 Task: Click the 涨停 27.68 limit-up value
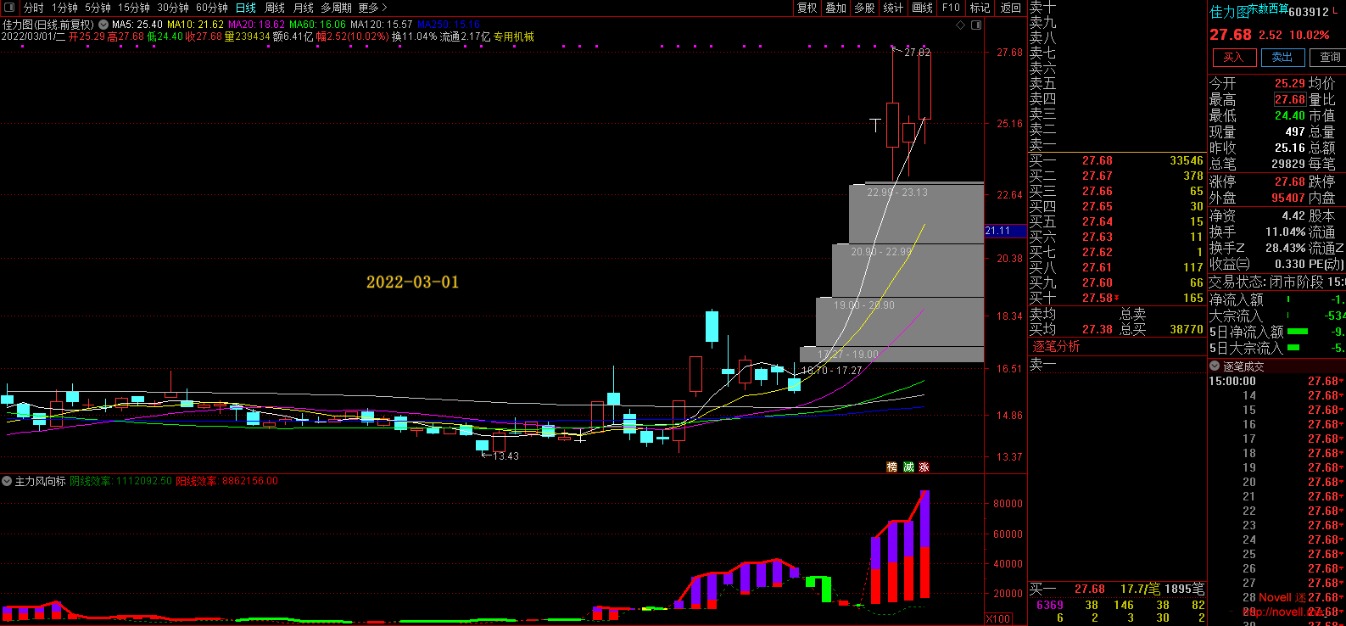[x=1290, y=182]
